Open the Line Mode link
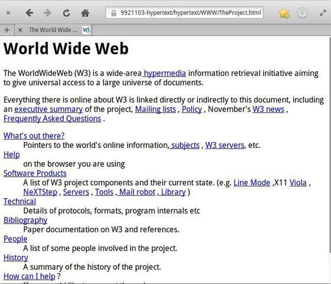The width and height of the screenshot is (331, 284). [252, 183]
